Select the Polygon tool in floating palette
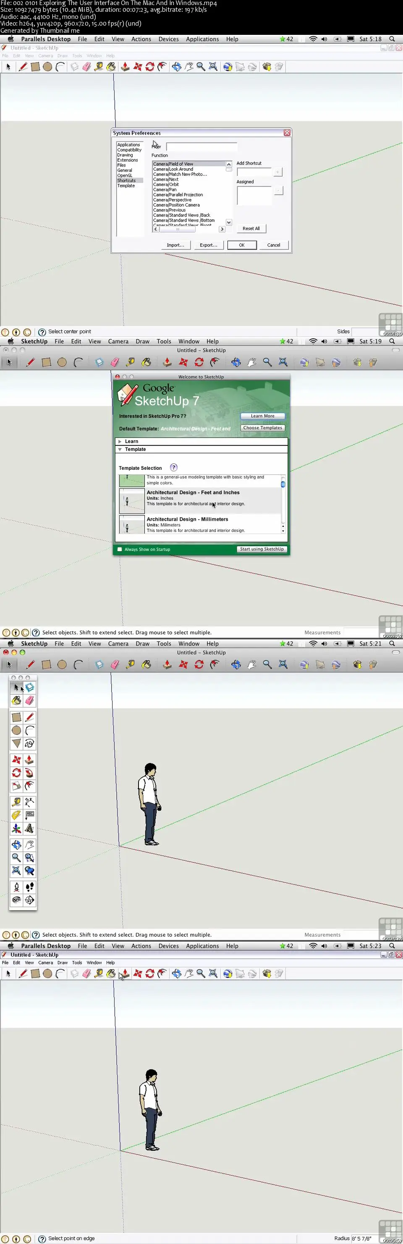 (16, 743)
